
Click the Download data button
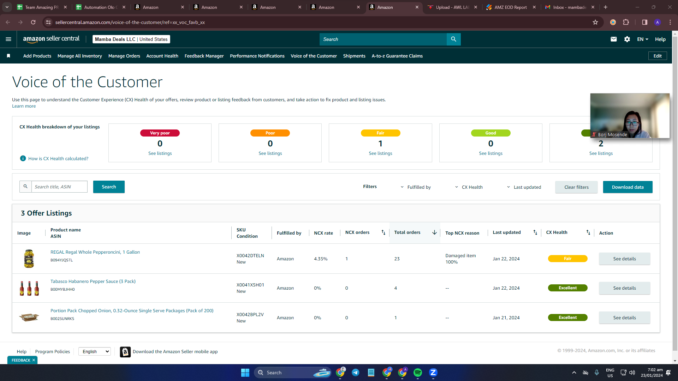628,187
